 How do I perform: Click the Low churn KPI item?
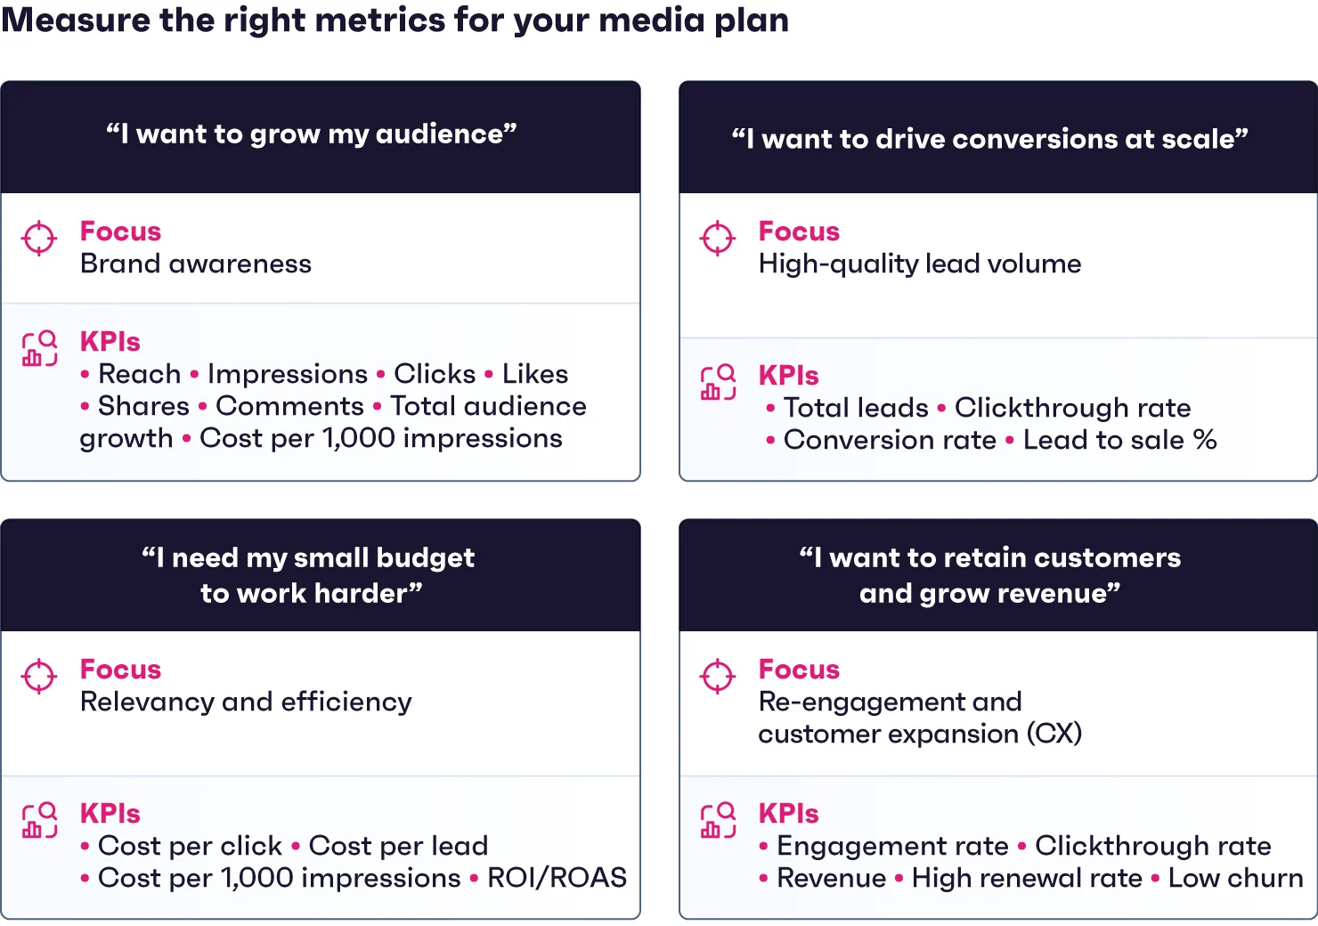coord(1235,878)
